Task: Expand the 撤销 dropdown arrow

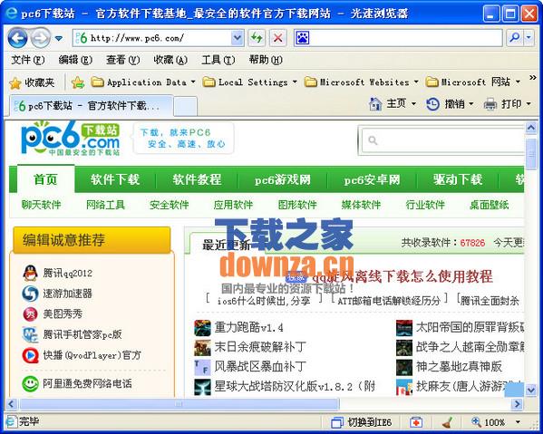Action: pos(471,103)
